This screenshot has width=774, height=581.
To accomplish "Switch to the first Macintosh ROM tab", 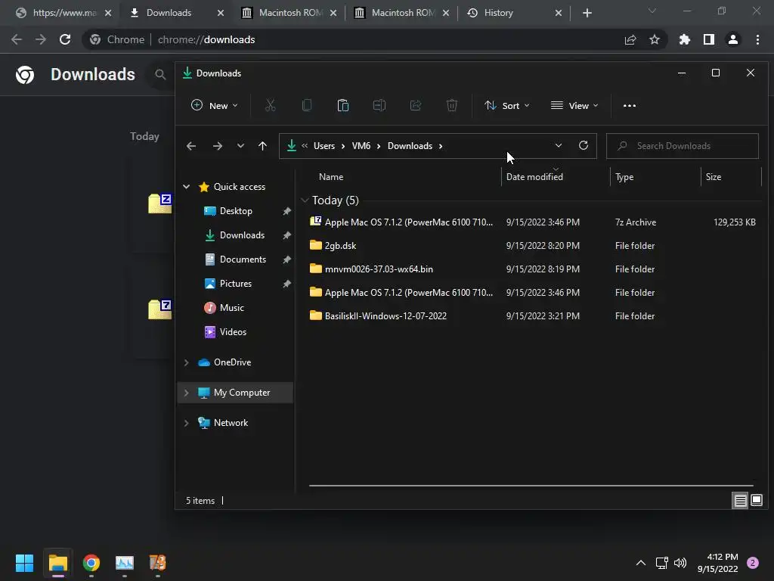I will (291, 13).
